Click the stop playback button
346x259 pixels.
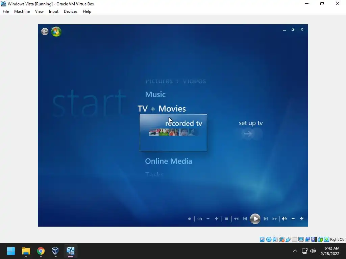pos(226,219)
